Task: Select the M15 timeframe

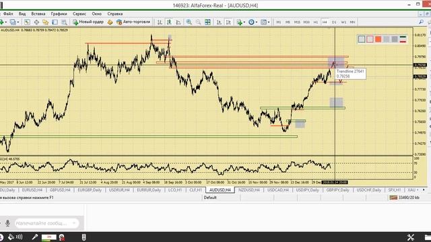Action: tap(297, 22)
